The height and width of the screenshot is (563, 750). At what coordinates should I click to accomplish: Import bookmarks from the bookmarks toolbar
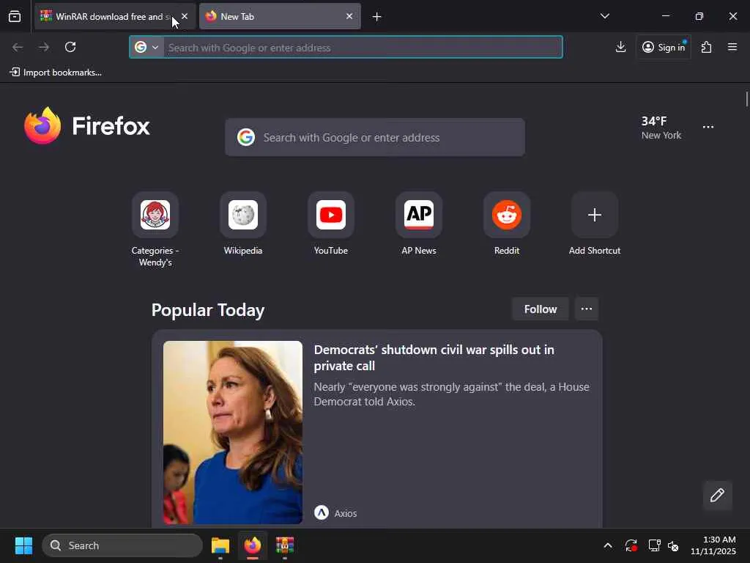[x=56, y=73]
